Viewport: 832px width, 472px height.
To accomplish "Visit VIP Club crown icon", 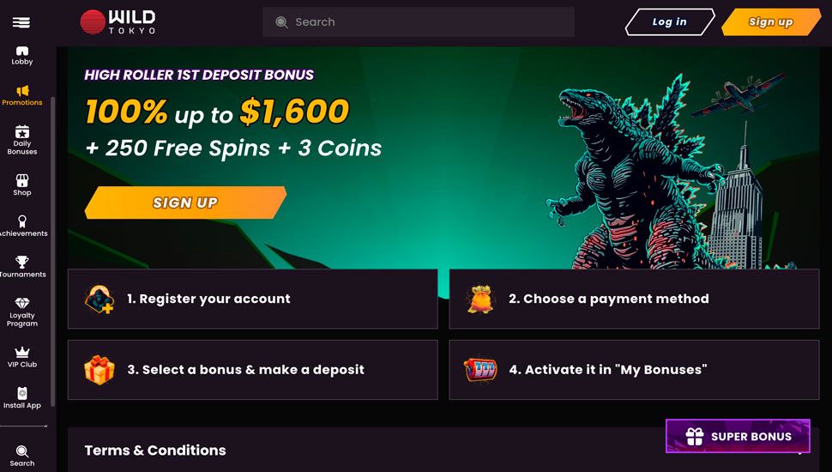I will [22, 353].
